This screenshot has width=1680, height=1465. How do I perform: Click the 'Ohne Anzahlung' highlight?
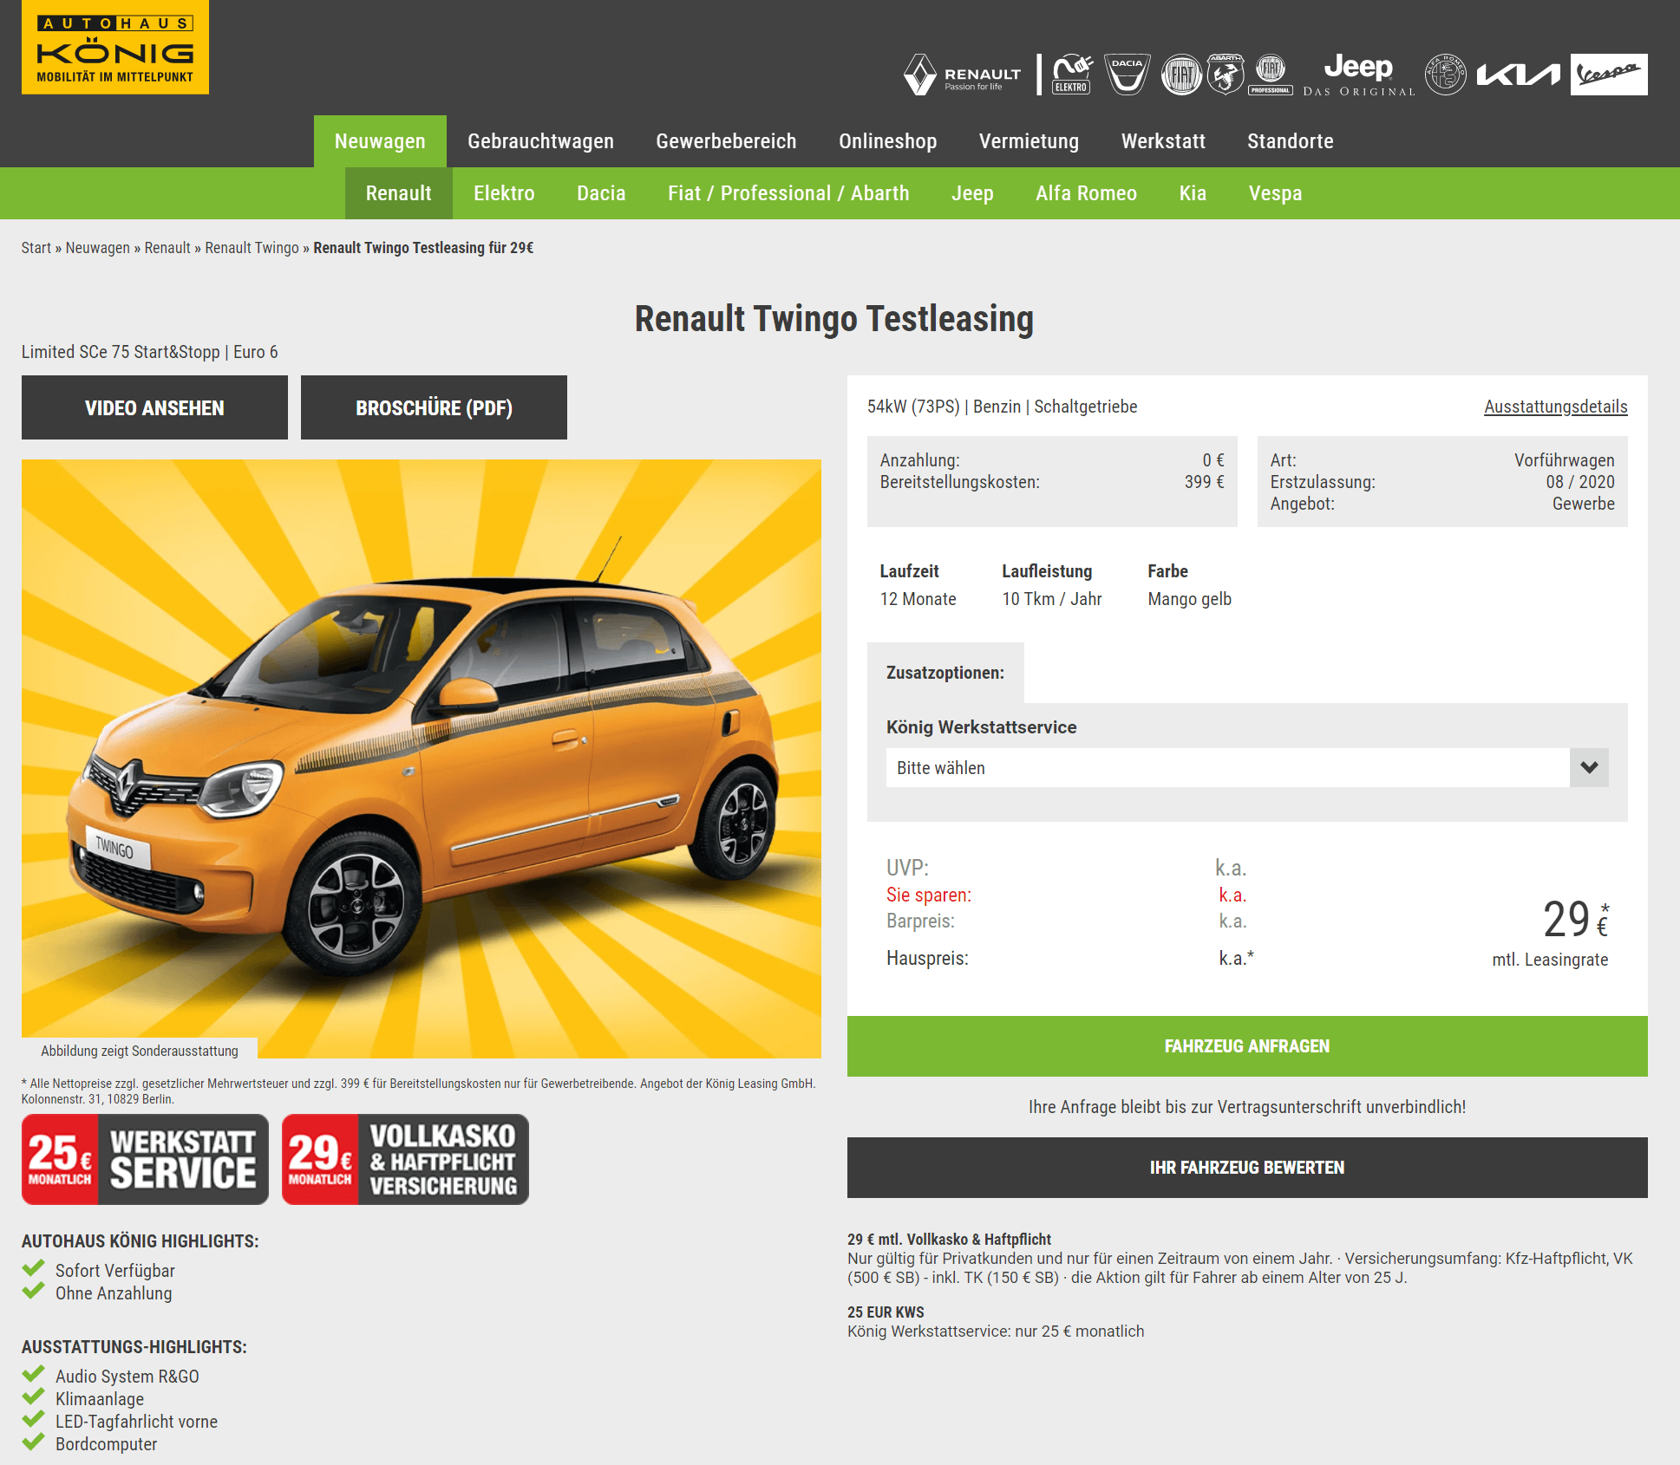pos(114,1293)
